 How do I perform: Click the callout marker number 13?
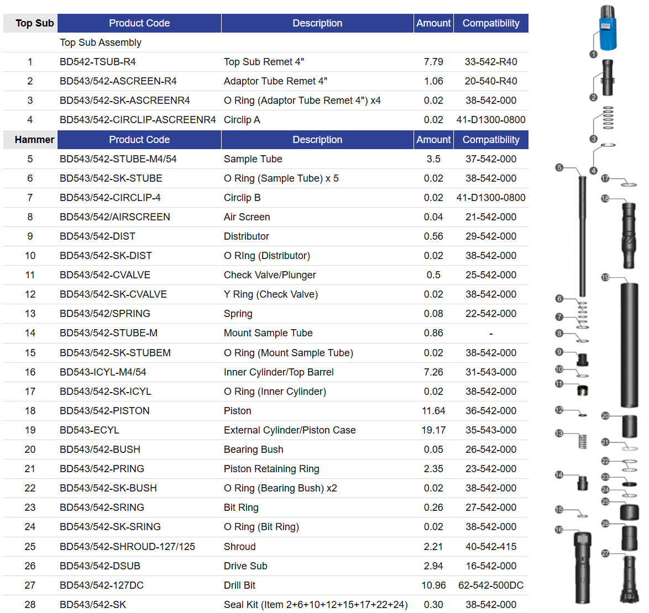point(559,433)
